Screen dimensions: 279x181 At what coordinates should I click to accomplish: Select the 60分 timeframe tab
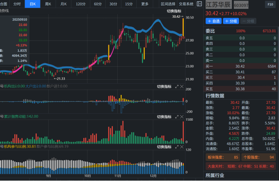click(x=98, y=4)
